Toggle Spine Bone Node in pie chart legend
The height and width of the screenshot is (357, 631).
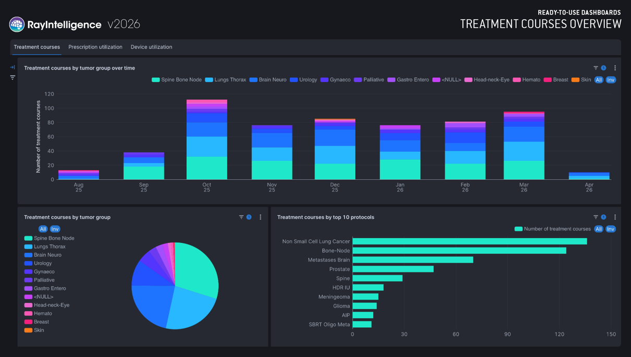click(x=50, y=238)
